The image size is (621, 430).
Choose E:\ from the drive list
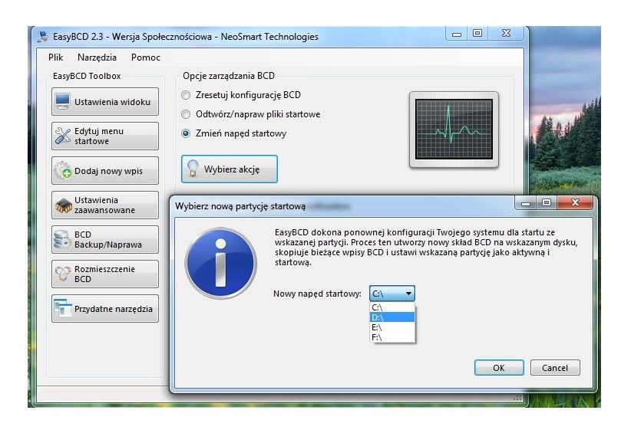pyautogui.click(x=392, y=327)
